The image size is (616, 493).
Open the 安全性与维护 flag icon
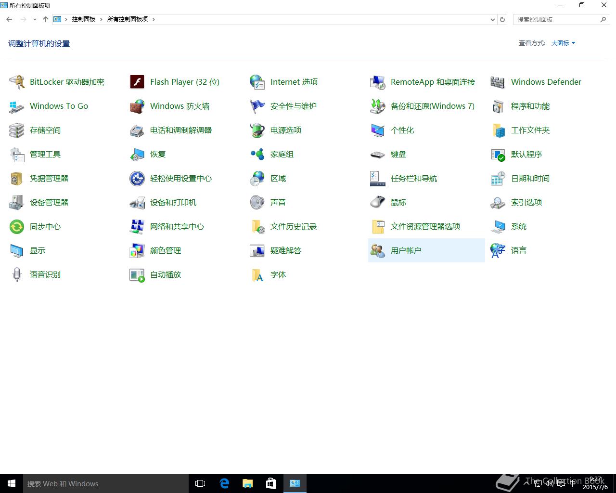click(257, 106)
